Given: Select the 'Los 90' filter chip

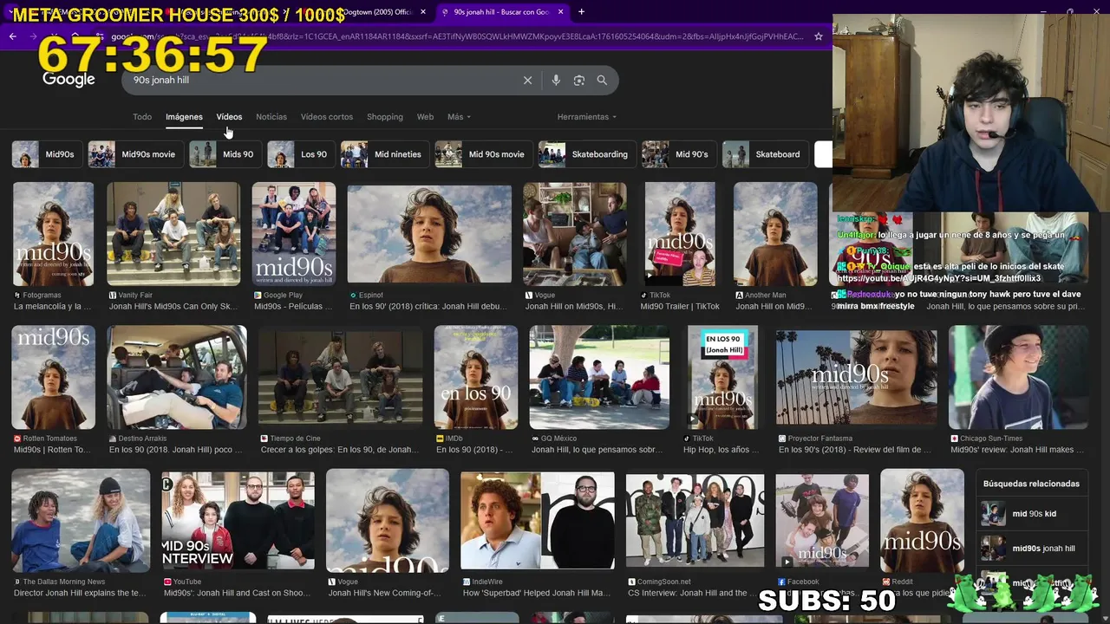Looking at the screenshot, I should point(299,154).
